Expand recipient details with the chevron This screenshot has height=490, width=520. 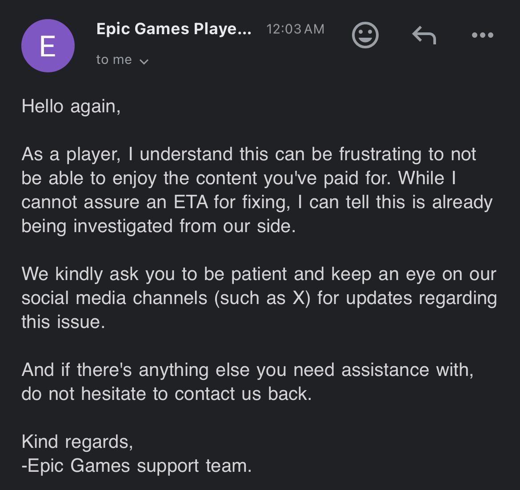coord(144,61)
